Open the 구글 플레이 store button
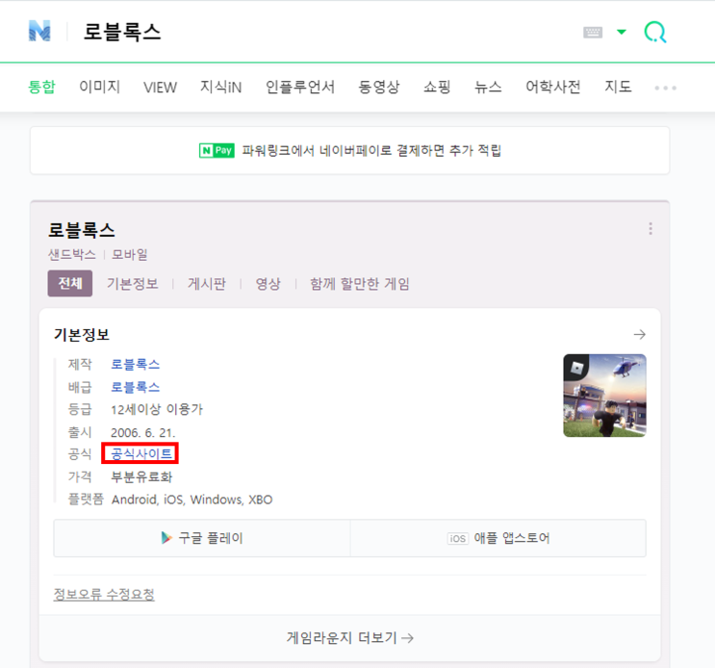715x668 pixels. [202, 538]
